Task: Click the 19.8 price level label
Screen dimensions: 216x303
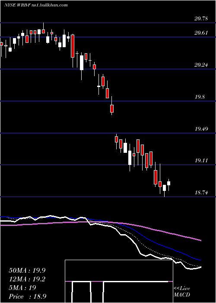Action: click(200, 97)
